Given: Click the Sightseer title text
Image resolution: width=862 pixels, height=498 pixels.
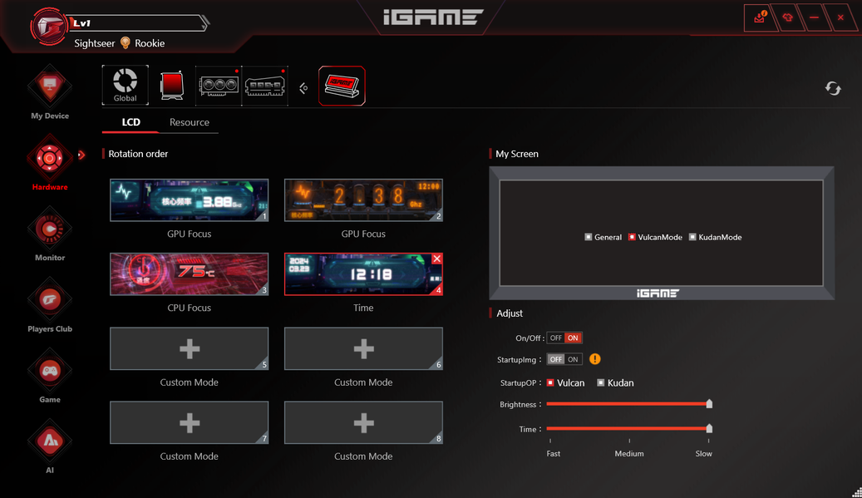Looking at the screenshot, I should pyautogui.click(x=95, y=43).
